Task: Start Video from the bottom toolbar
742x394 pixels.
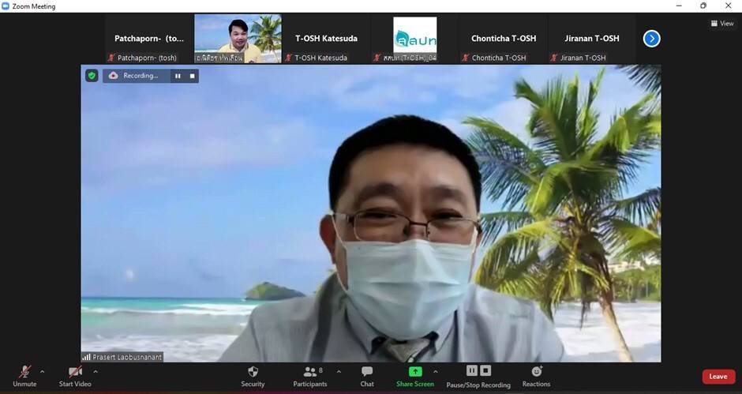Action: (x=75, y=375)
